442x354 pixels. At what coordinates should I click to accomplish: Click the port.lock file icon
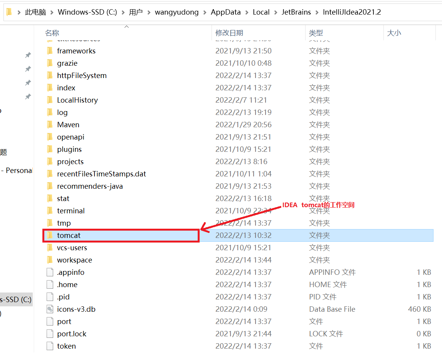coord(49,334)
